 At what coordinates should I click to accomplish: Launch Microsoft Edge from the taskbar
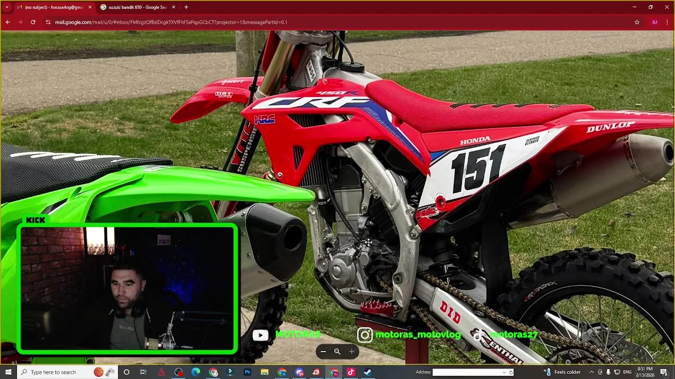[x=196, y=372]
